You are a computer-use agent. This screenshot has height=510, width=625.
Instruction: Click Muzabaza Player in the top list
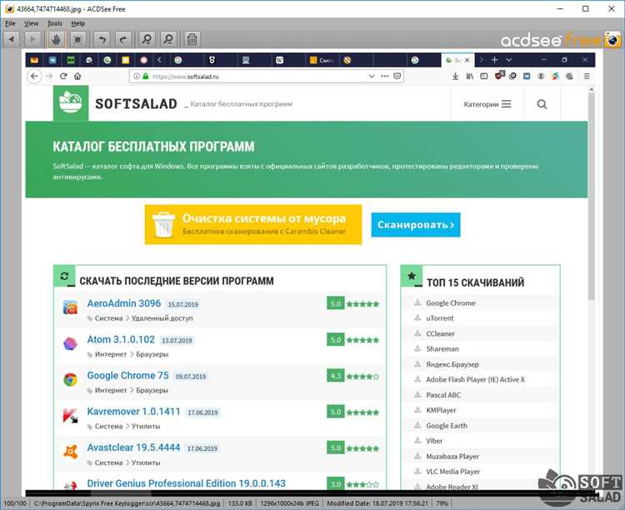coord(452,457)
